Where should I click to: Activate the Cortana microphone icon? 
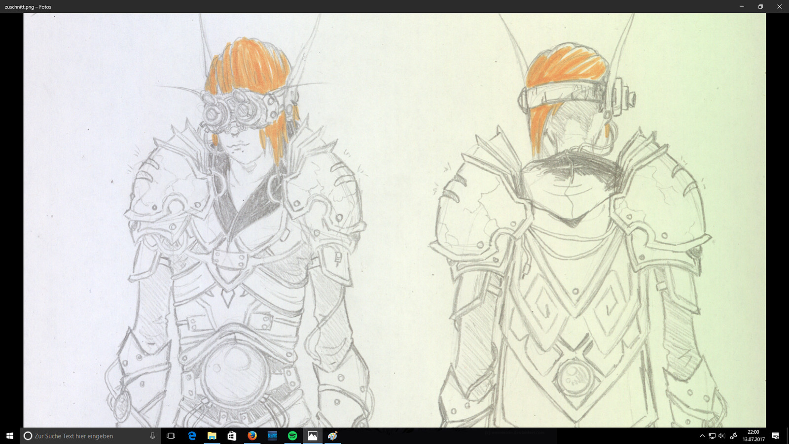(152, 436)
